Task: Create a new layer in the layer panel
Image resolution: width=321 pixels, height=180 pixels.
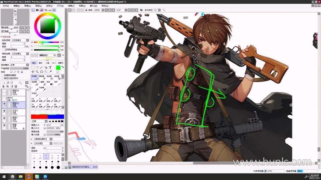Action: click(x=3, y=83)
